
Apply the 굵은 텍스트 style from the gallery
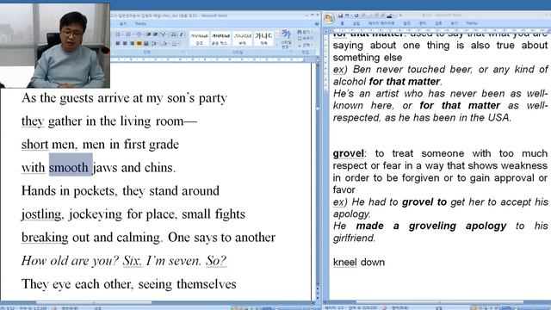(220, 39)
